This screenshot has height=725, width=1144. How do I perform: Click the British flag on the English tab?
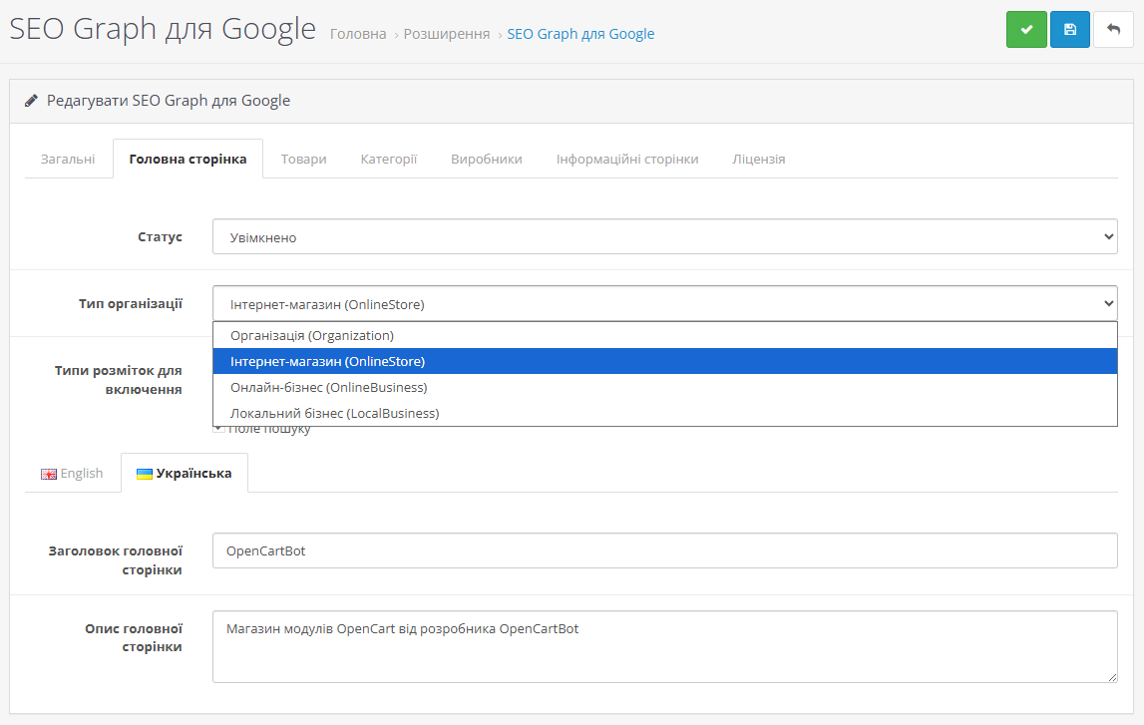pyautogui.click(x=49, y=474)
